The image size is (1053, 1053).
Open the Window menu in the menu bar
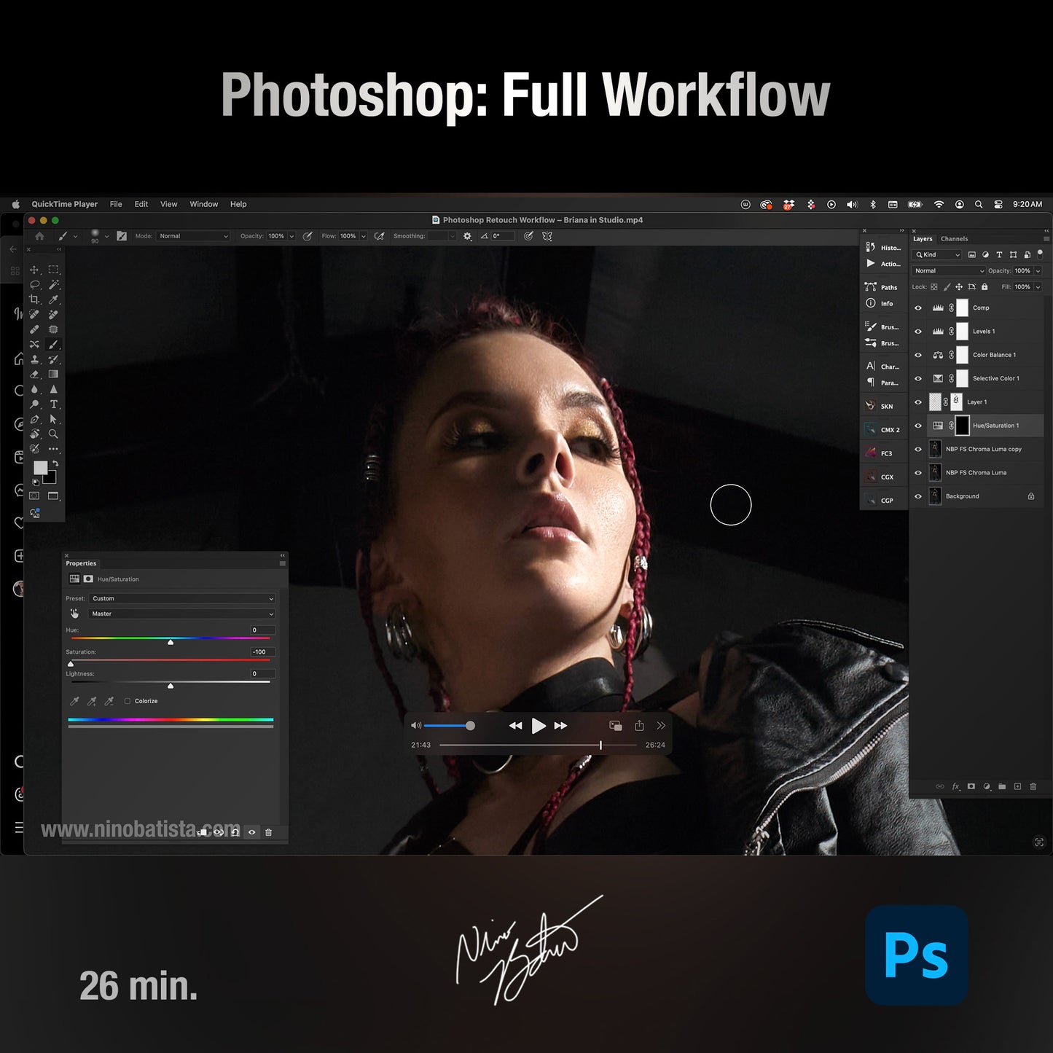203,204
